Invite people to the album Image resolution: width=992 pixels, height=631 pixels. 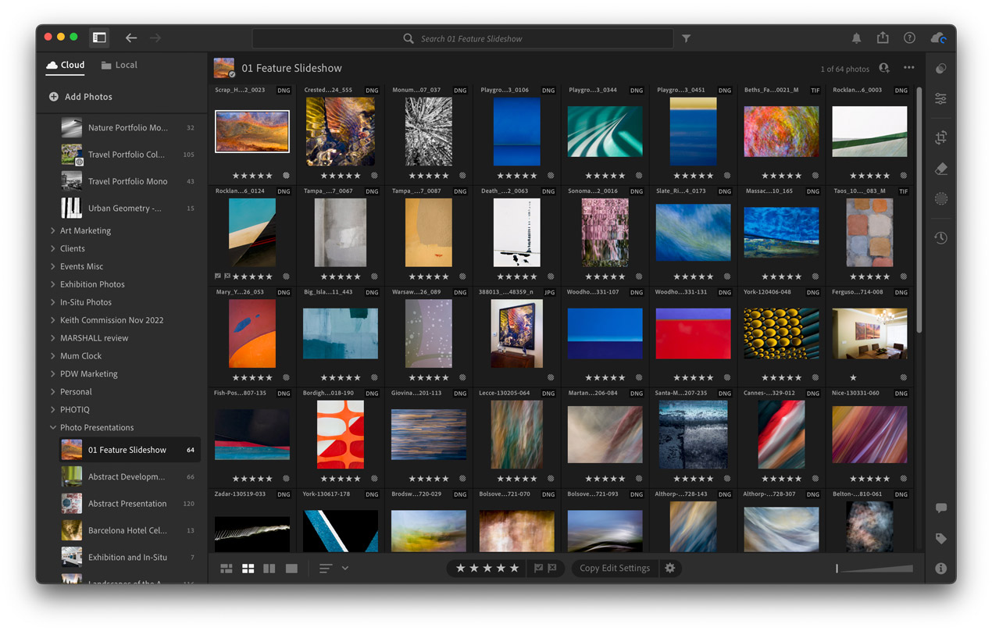[x=884, y=68]
